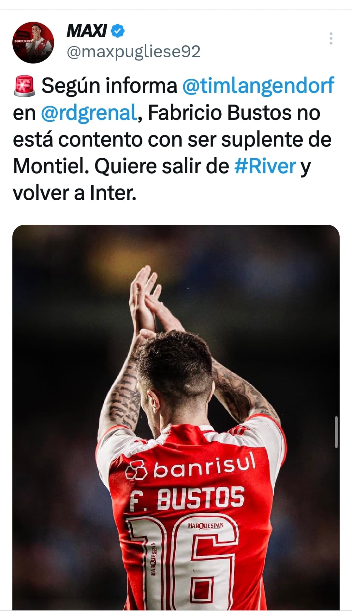Tap the red siren emoji
Viewport: 352px width, 613px height.
[24, 86]
